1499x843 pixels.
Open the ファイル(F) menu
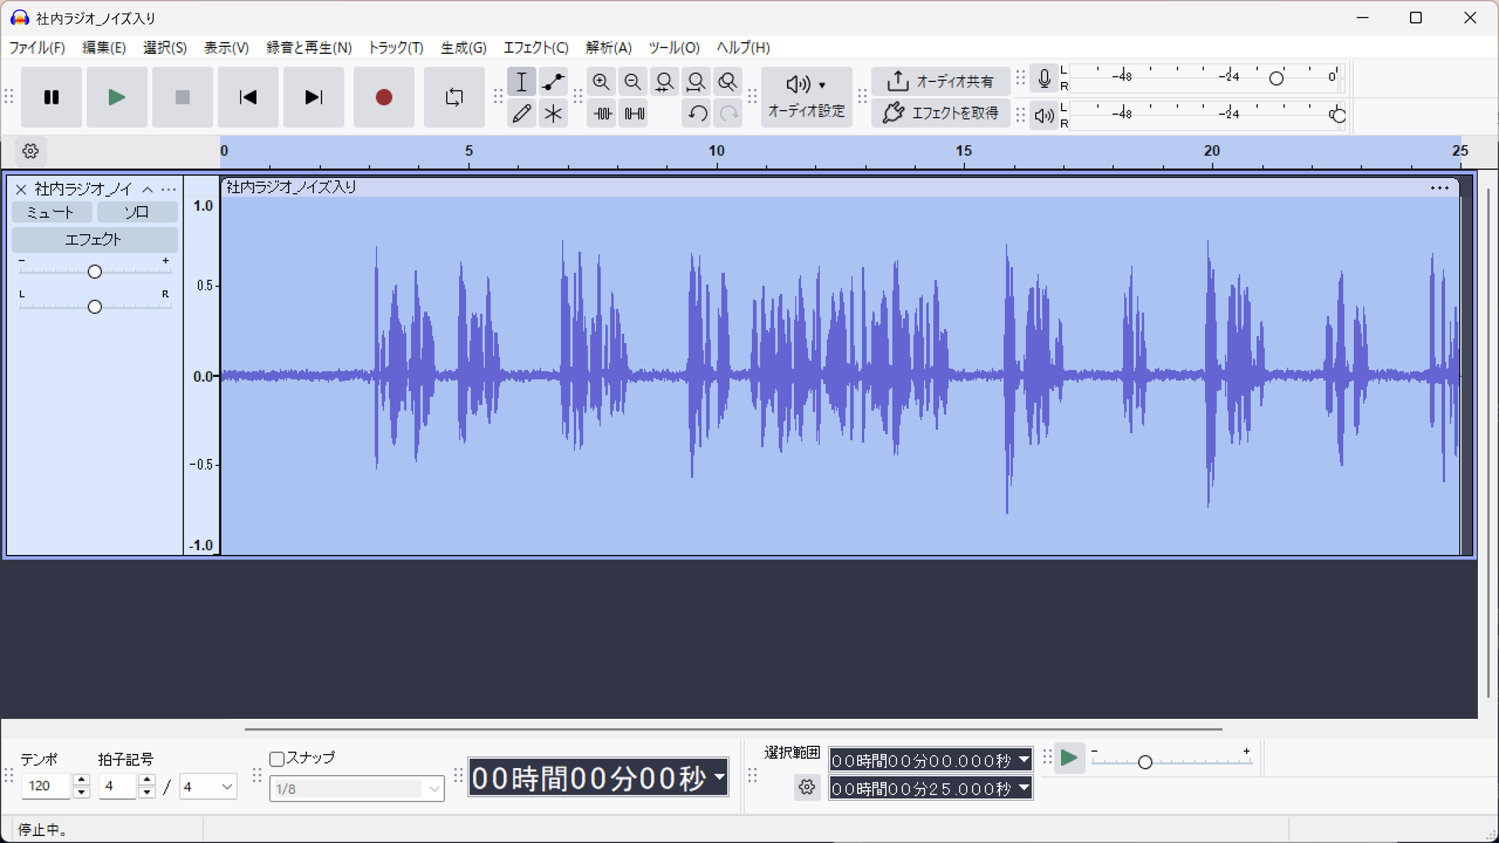coord(37,48)
